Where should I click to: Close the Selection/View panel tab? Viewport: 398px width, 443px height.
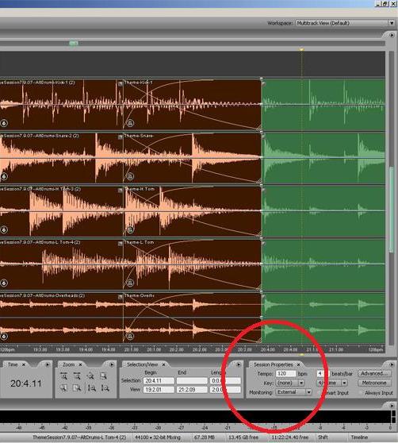pos(163,364)
